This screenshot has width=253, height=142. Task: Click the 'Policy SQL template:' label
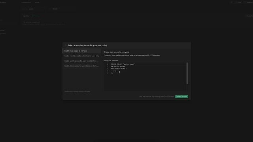click(x=111, y=60)
